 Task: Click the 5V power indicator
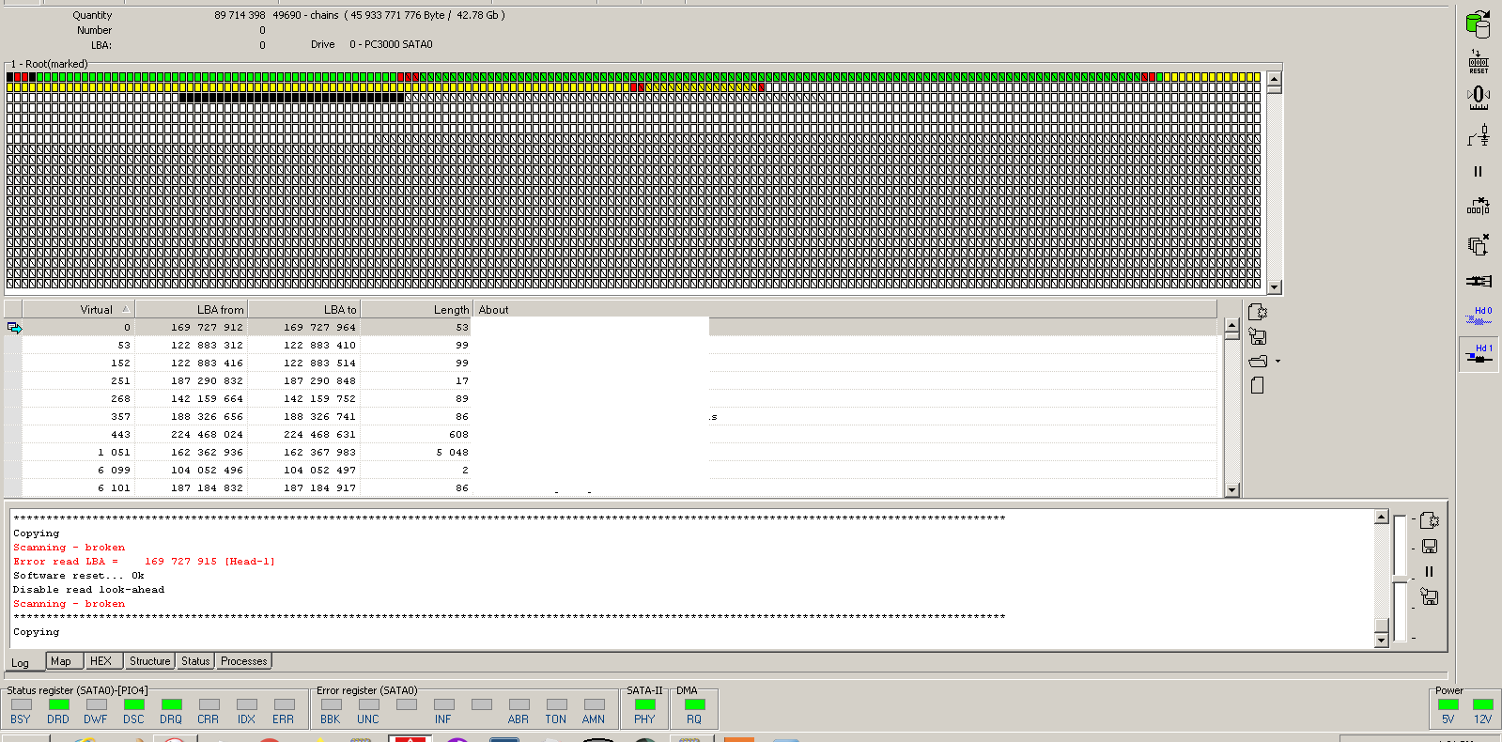pos(1448,711)
